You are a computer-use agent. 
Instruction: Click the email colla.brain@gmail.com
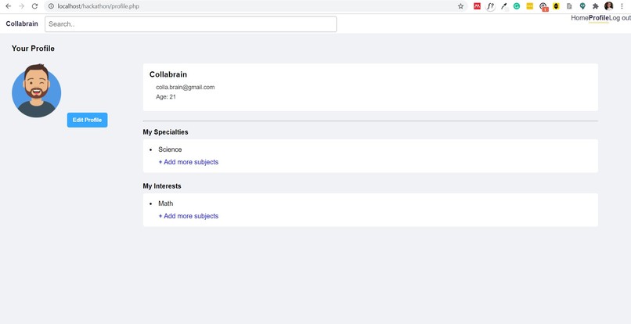(x=185, y=87)
